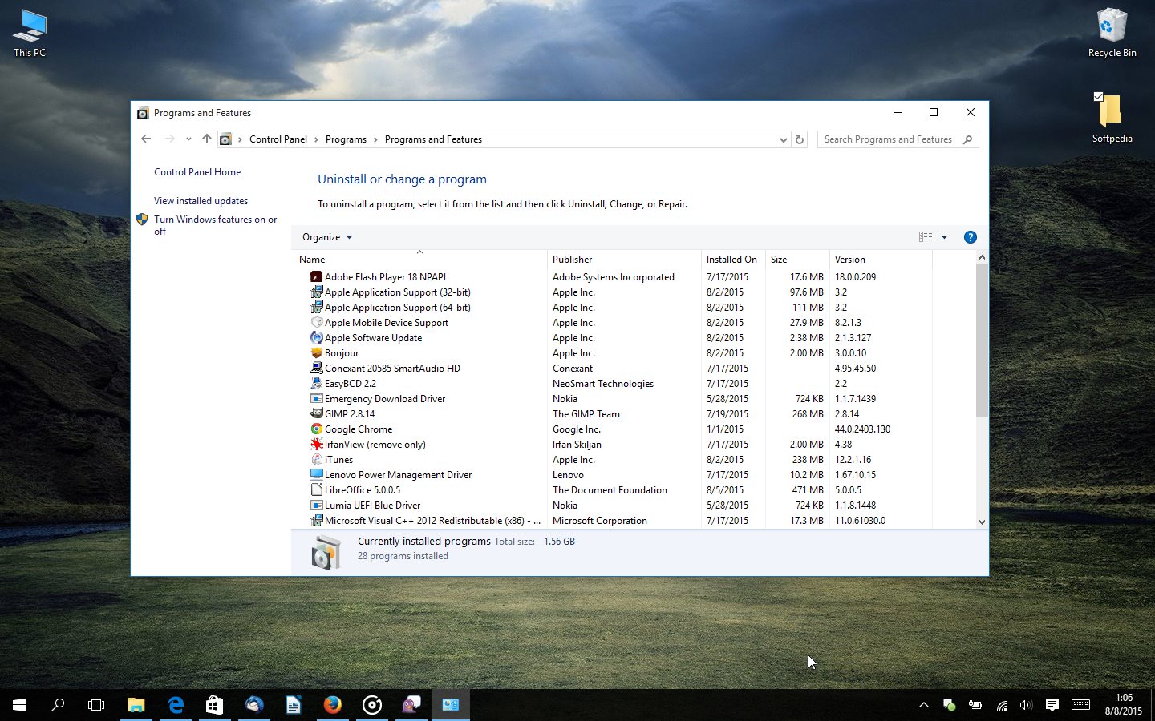This screenshot has width=1155, height=721.
Task: Click the scrollbar up arrow in program list
Action: (982, 257)
